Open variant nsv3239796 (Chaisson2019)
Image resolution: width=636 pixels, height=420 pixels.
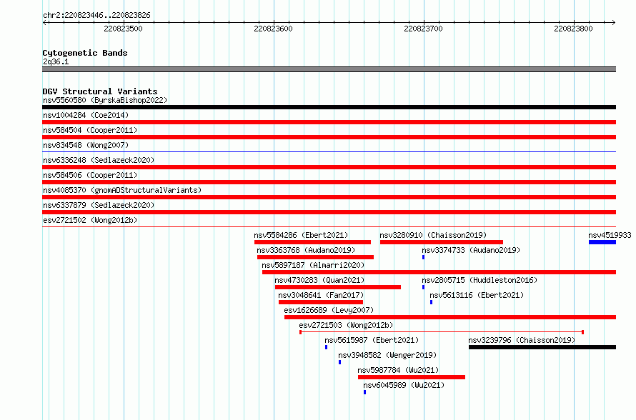522,340
